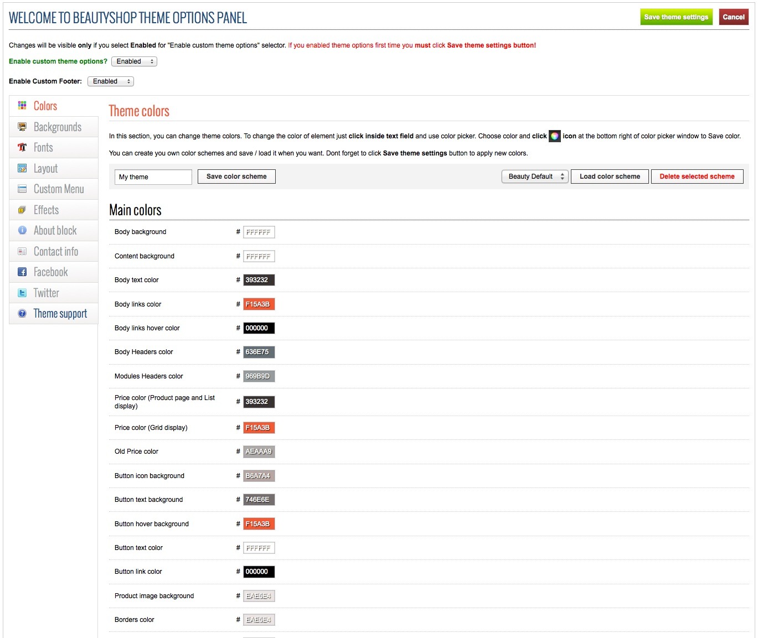The image size is (758, 638).
Task: Pick the Body text color field
Action: click(x=259, y=280)
